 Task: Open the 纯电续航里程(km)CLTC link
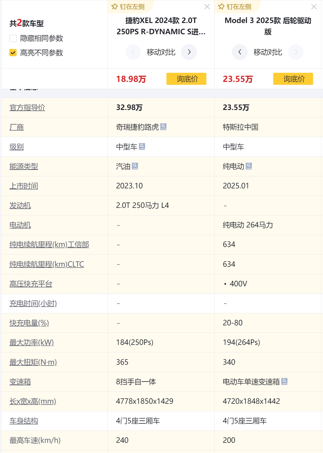coord(47,264)
